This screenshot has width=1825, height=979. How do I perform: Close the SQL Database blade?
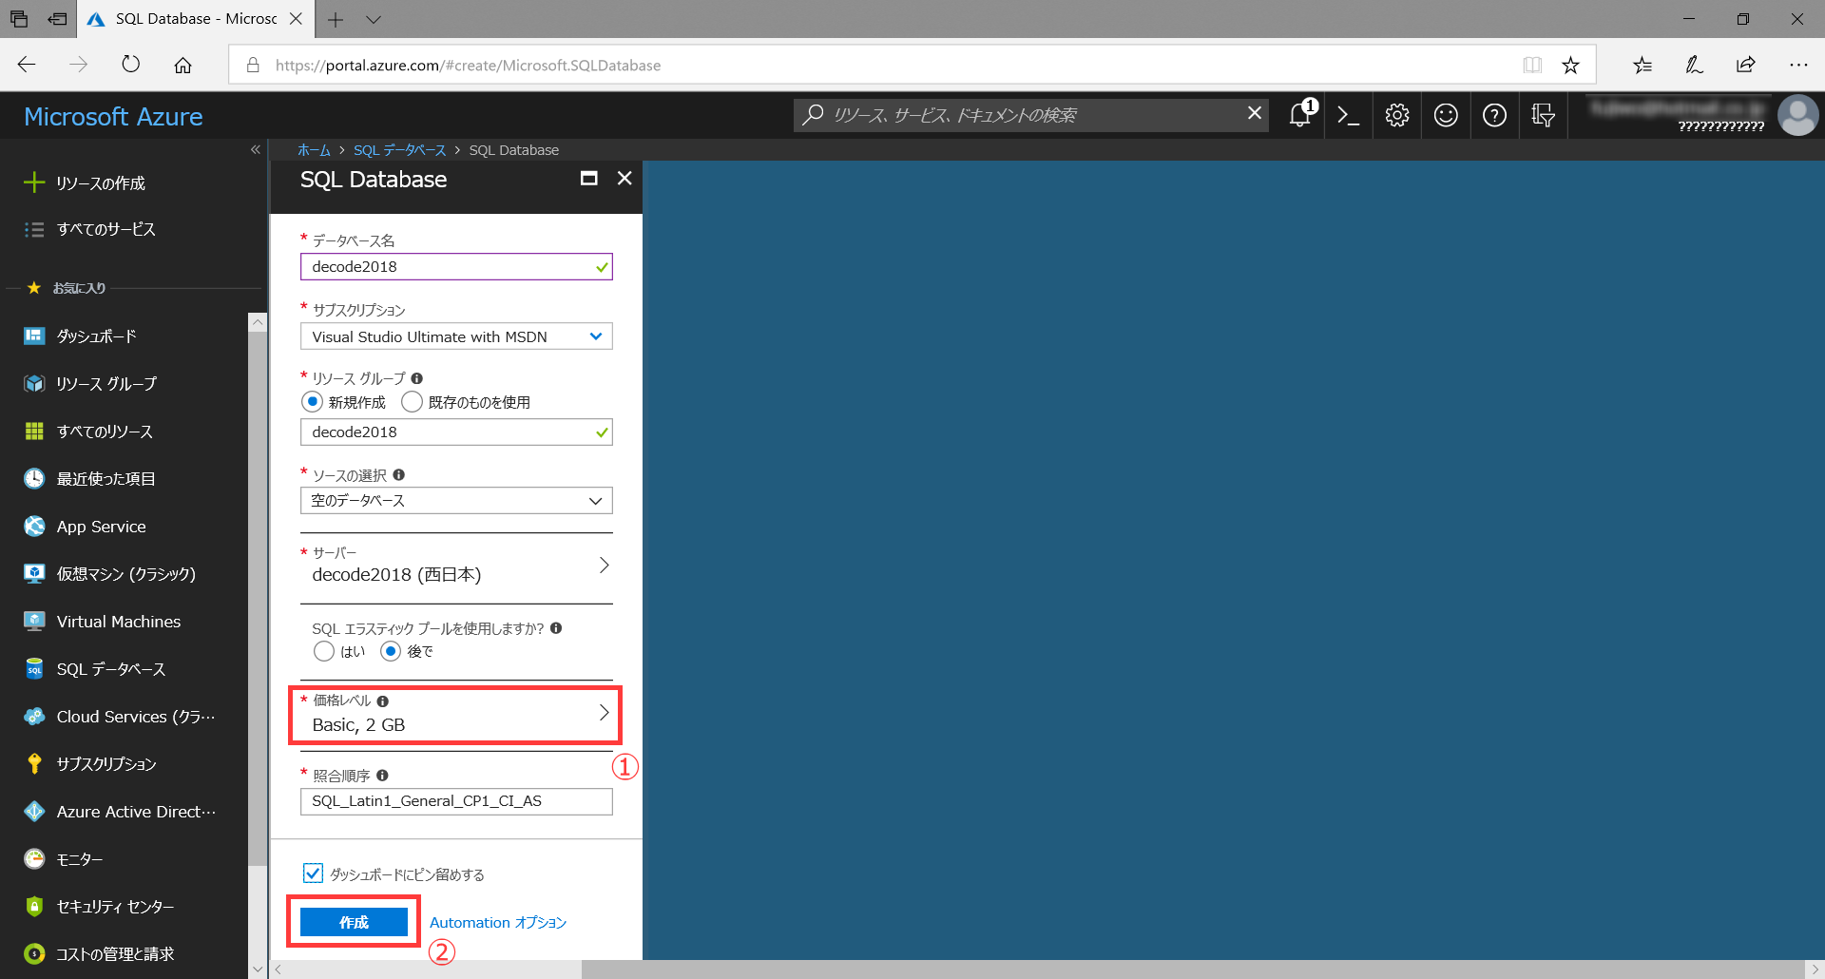624,179
